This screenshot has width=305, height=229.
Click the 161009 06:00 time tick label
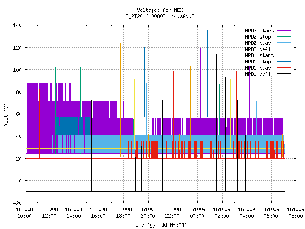(x=271, y=213)
